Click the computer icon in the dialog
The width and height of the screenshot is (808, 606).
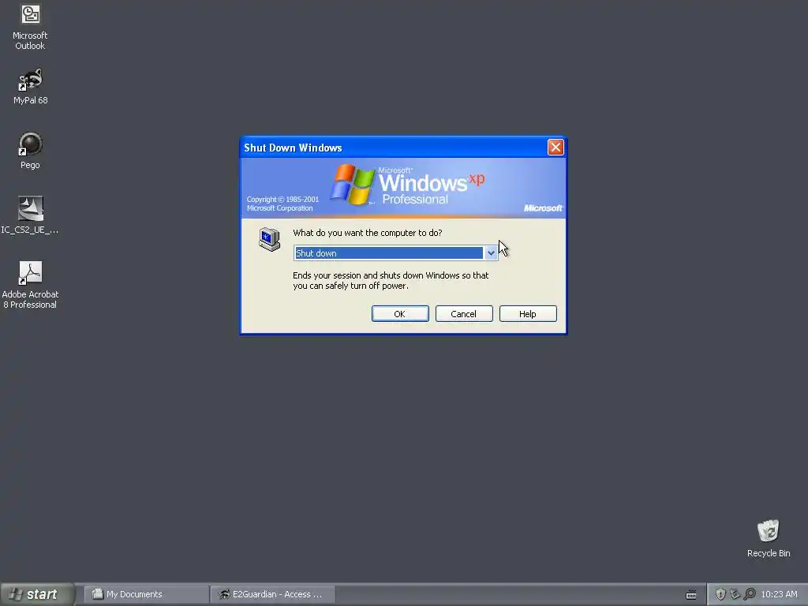point(270,239)
